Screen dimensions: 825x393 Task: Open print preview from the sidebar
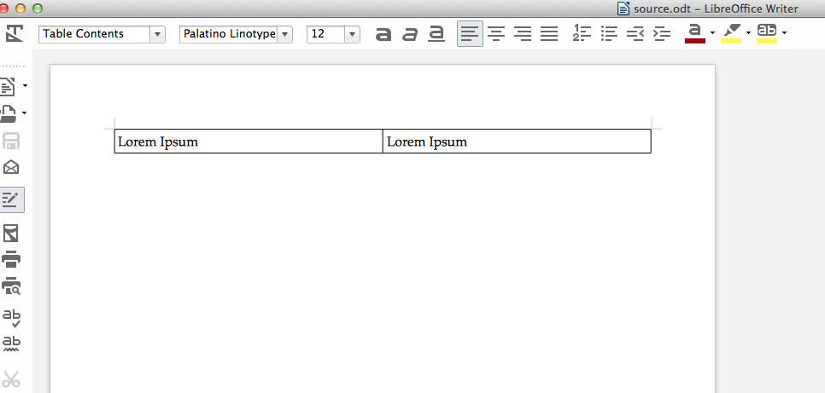click(x=12, y=287)
